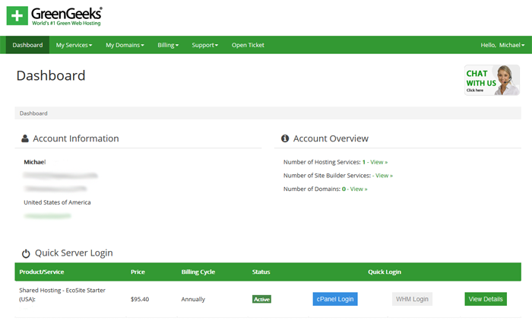Click the Price column header
The height and width of the screenshot is (321, 532).
pyautogui.click(x=138, y=272)
